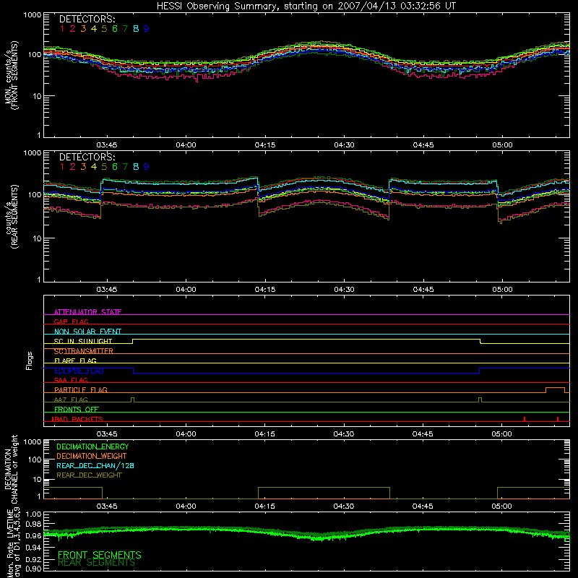
Task: Click olive detector 5 in rear segments legend
Action: (x=104, y=167)
